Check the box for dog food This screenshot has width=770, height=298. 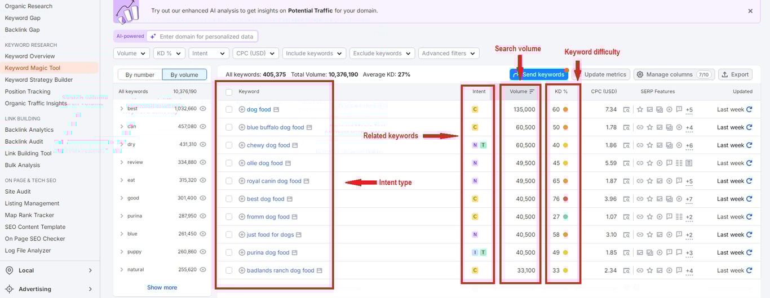point(229,109)
